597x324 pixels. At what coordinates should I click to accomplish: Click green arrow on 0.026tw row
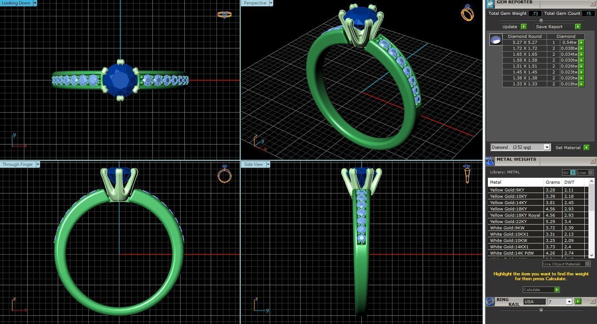[x=581, y=66]
